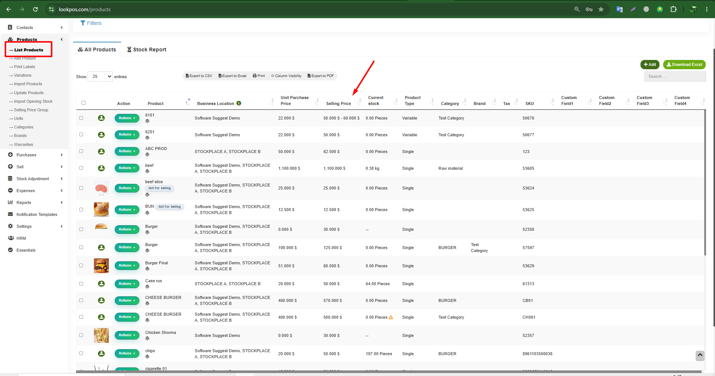Click the Download Excel button
Viewport: 715px width, 376px height.
pyautogui.click(x=684, y=64)
